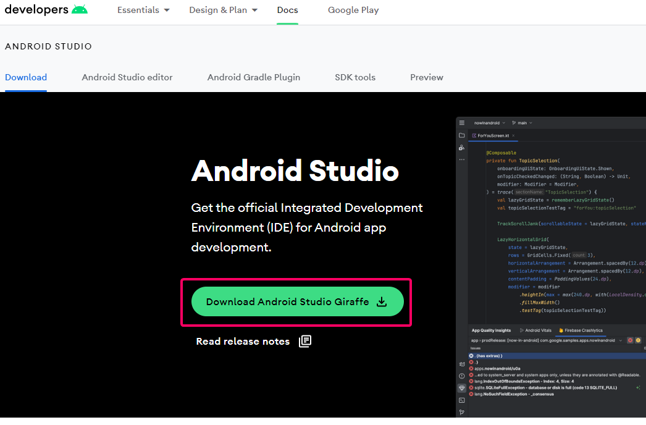Click the App Quality Insights panel title
Screen dimensions: 646x425
[x=491, y=330]
